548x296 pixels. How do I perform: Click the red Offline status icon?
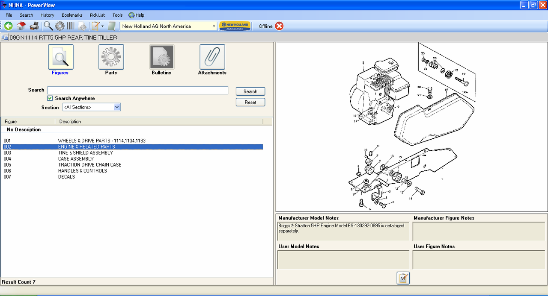tap(279, 26)
